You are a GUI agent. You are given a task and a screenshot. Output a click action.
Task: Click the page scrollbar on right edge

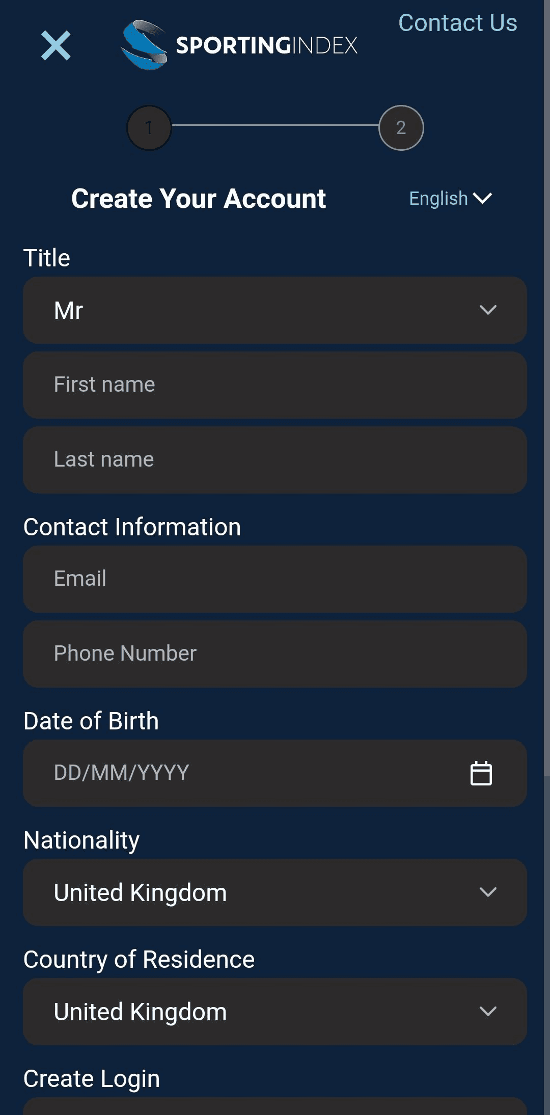(546, 387)
